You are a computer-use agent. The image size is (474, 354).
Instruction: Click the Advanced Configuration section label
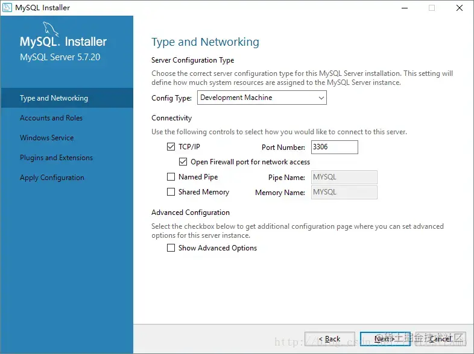(x=191, y=213)
